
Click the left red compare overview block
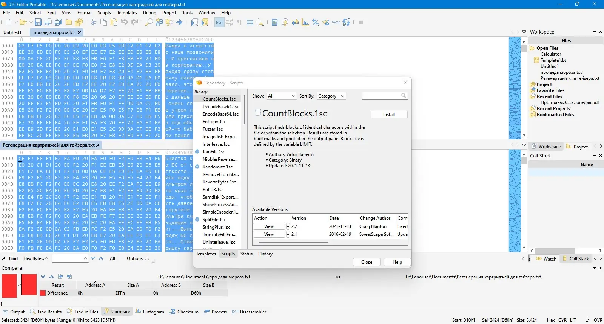click(x=9, y=286)
